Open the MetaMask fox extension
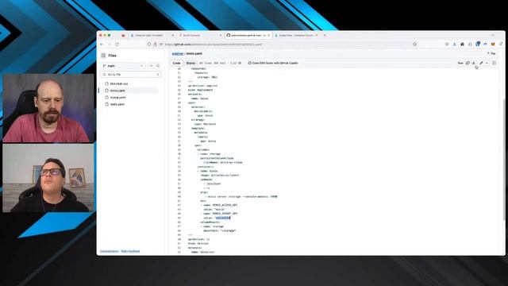This screenshot has height=286, width=508. (x=493, y=44)
